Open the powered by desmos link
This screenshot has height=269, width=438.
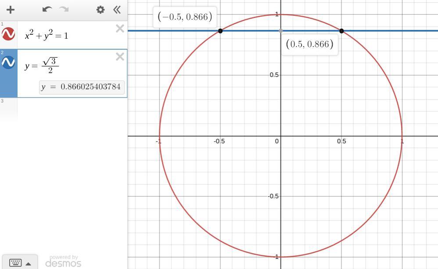click(63, 261)
